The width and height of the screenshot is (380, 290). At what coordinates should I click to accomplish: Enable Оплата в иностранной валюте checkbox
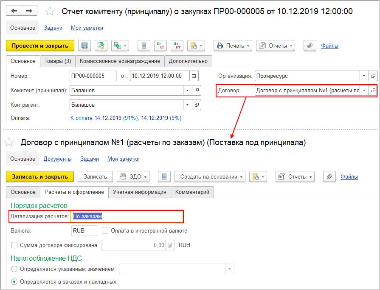pyautogui.click(x=105, y=230)
